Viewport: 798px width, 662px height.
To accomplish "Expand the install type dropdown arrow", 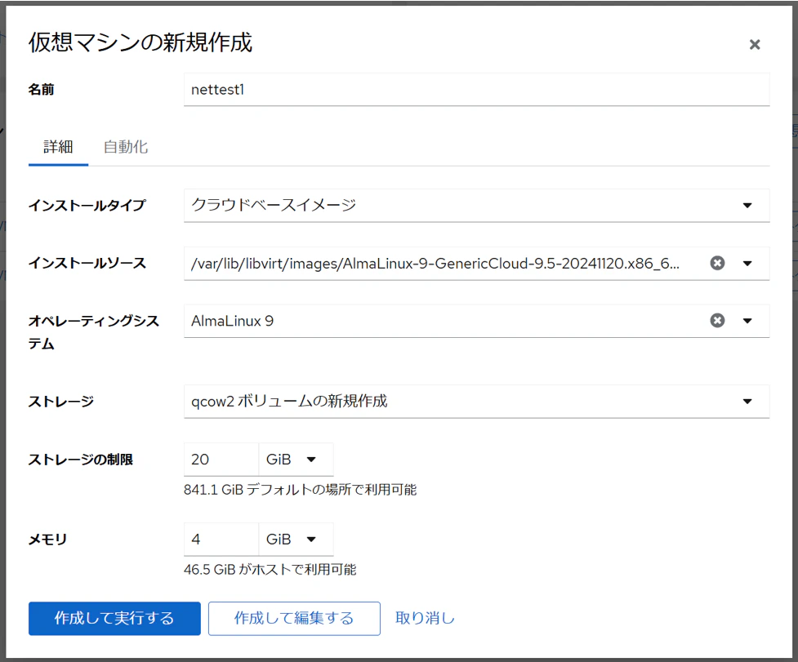I will pos(747,206).
